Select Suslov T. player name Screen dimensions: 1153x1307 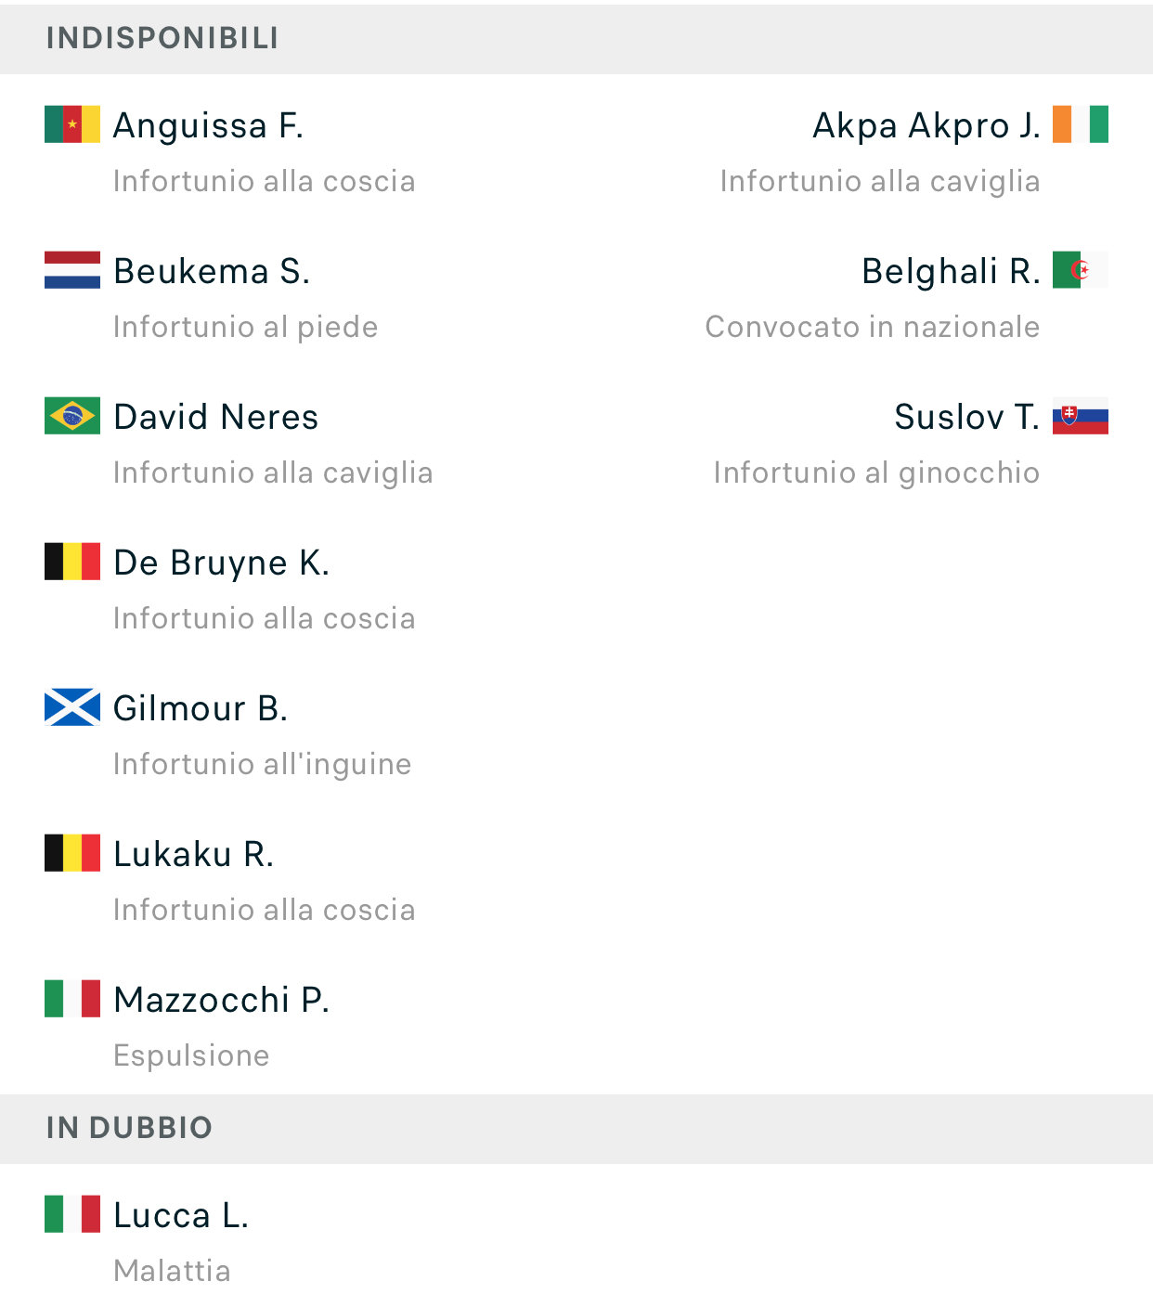coord(966,417)
